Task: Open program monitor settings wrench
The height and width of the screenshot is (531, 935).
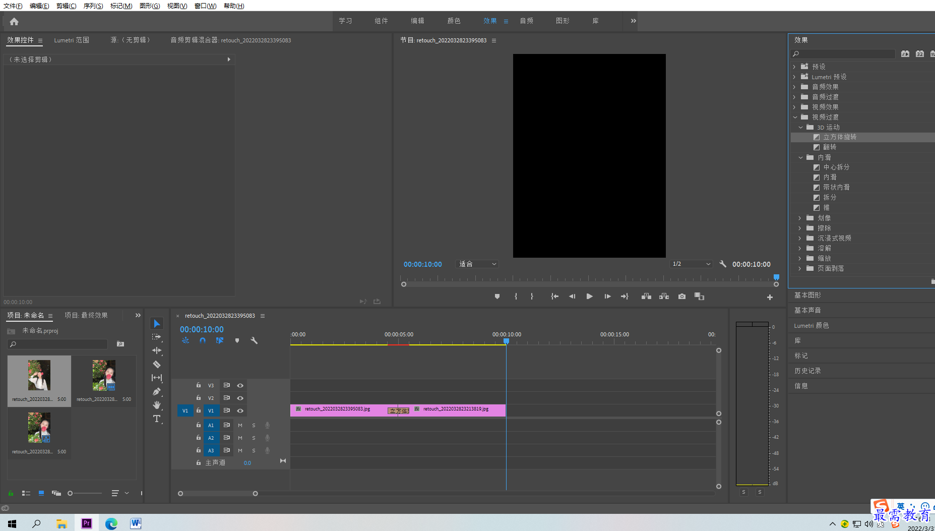Action: pos(723,264)
